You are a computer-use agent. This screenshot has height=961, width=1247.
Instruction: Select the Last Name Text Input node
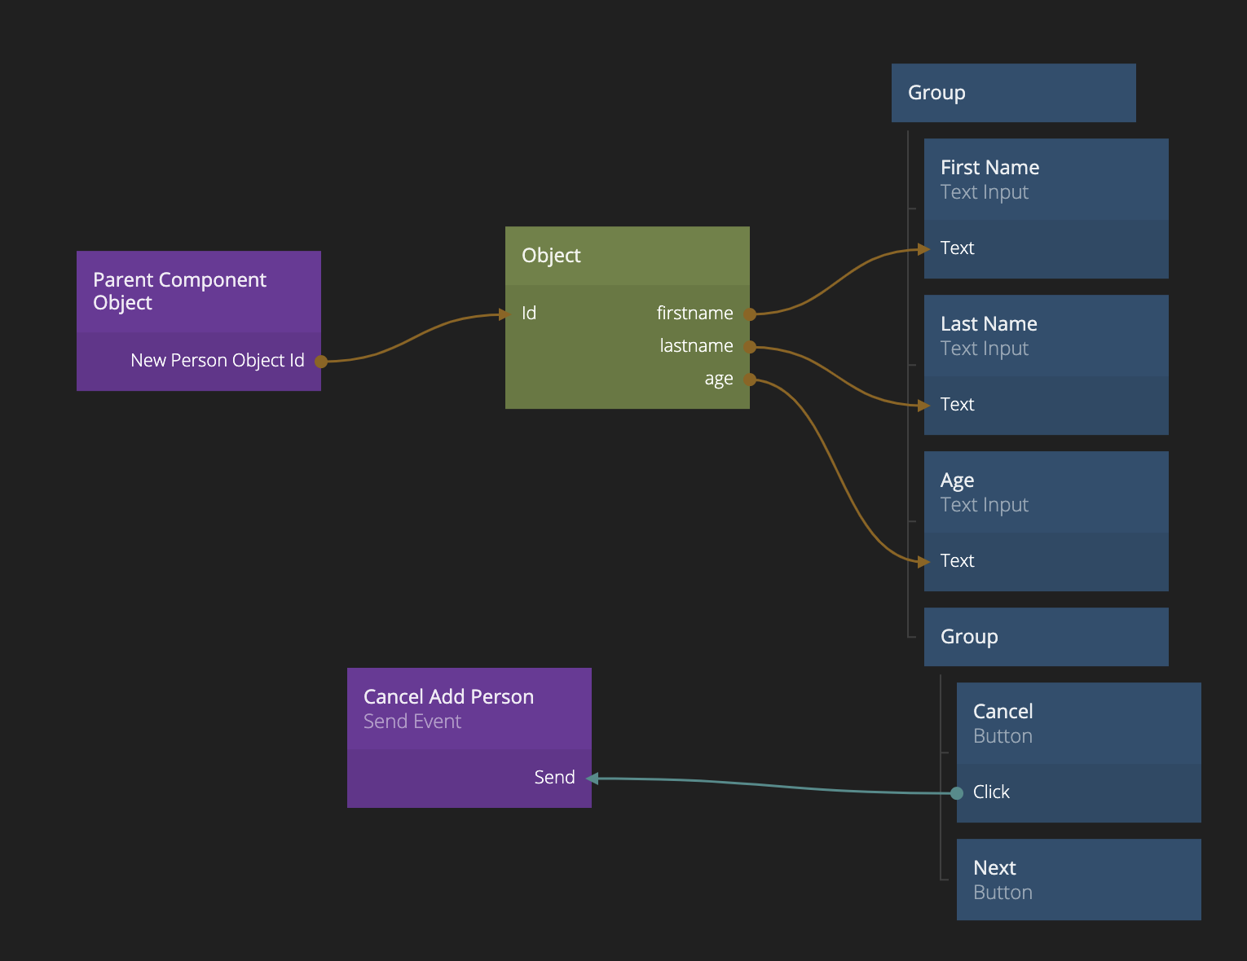coord(1046,336)
